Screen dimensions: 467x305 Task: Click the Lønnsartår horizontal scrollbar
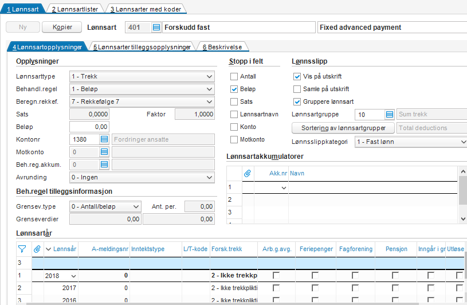click(x=222, y=303)
